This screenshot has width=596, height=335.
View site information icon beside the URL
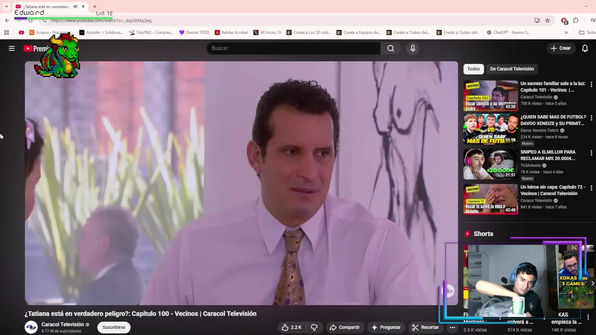point(44,20)
